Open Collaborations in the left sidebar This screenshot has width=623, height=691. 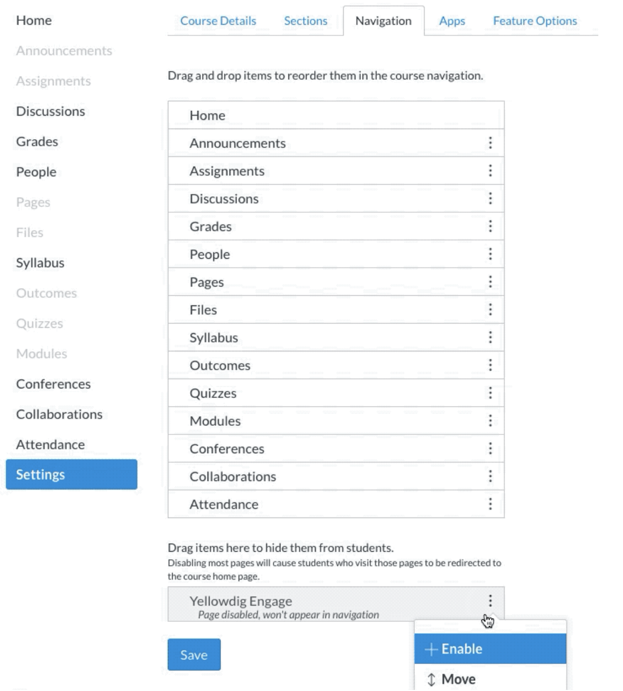coord(59,414)
